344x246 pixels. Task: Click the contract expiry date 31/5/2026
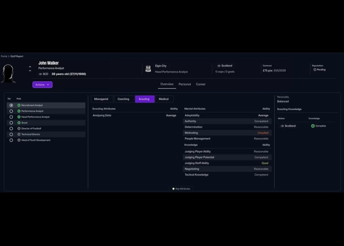280,71
